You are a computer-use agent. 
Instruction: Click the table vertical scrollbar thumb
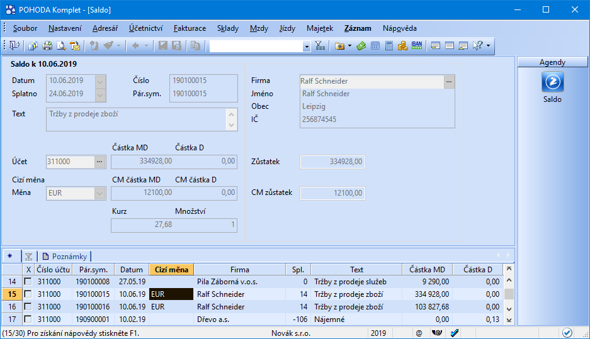pyautogui.click(x=509, y=294)
